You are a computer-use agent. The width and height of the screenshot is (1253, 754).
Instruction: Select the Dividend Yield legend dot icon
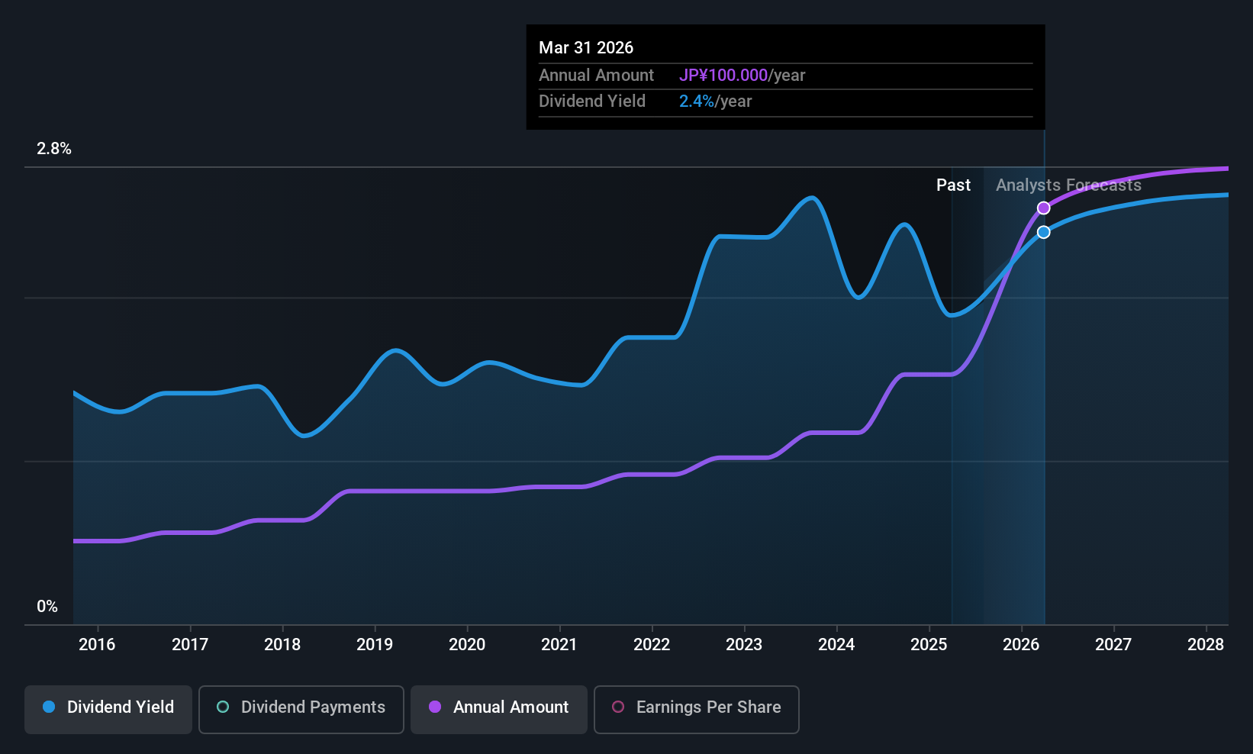[x=48, y=707]
